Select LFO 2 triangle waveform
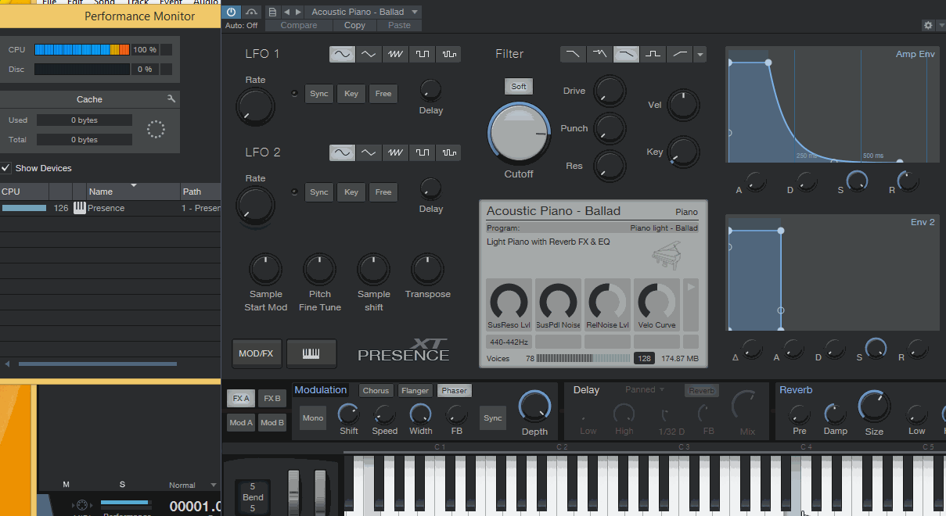946x516 pixels. [369, 152]
